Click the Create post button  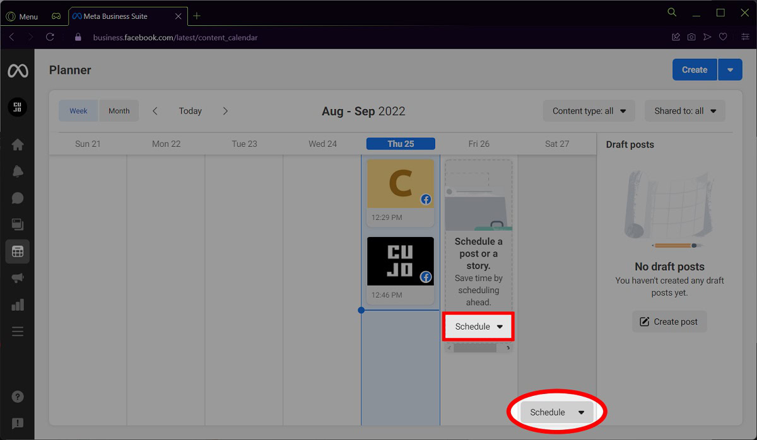(x=669, y=321)
